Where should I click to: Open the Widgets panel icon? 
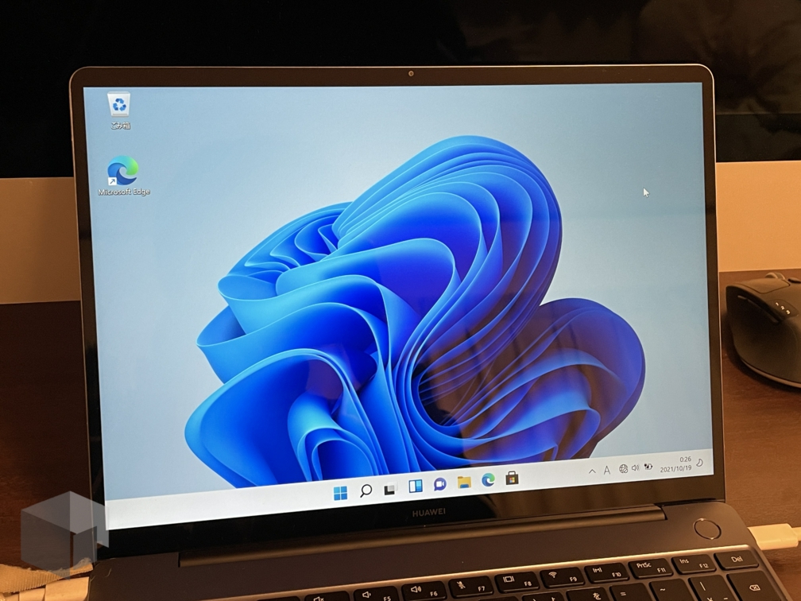coord(416,486)
